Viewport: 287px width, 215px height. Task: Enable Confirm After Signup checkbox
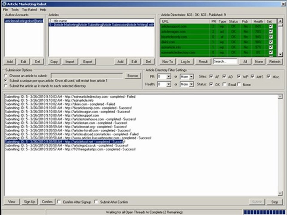click(59, 202)
